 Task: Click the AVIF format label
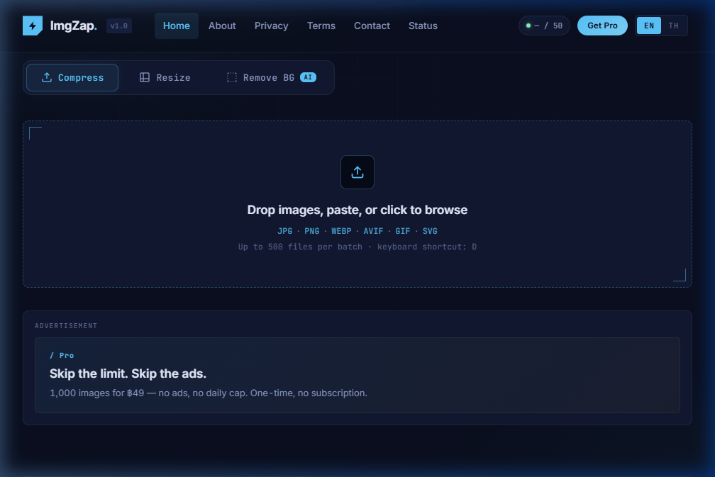click(x=373, y=231)
